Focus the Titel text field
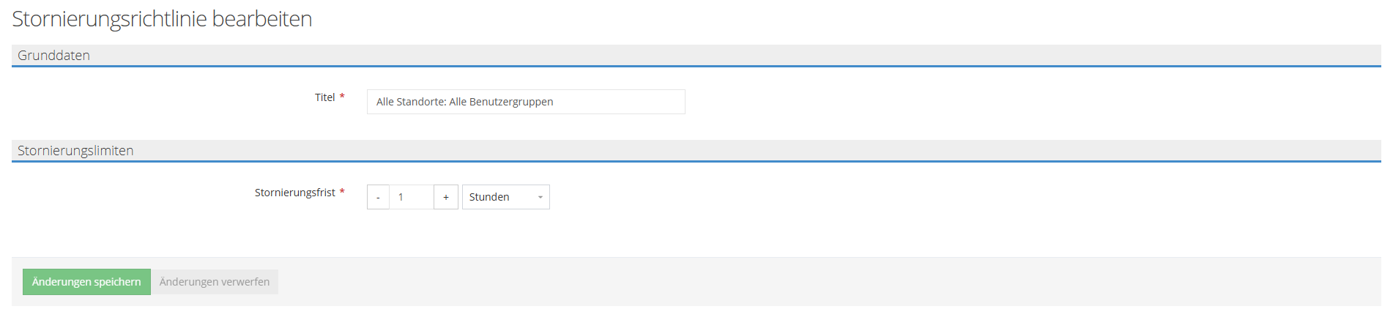The image size is (1393, 309). (526, 102)
